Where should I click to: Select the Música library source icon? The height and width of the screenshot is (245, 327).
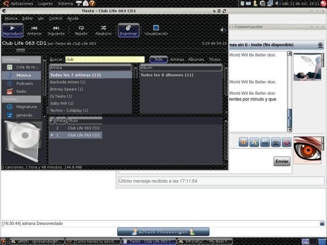(9, 75)
